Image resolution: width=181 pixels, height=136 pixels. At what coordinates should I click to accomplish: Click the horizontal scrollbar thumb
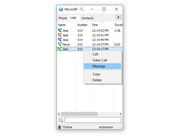point(79,114)
